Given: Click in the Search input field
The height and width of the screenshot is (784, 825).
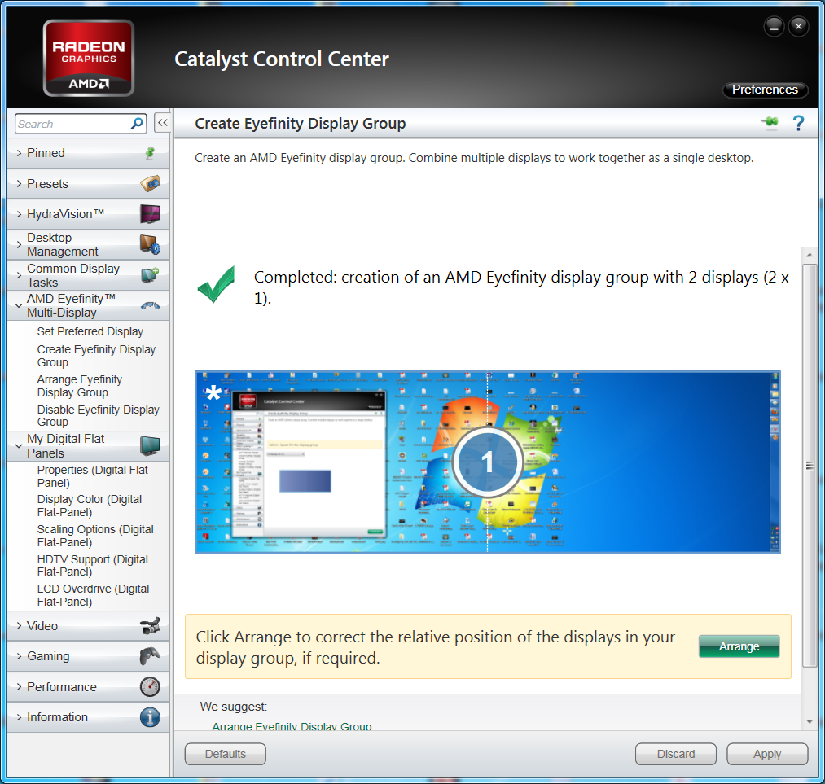Looking at the screenshot, I should click(x=72, y=124).
